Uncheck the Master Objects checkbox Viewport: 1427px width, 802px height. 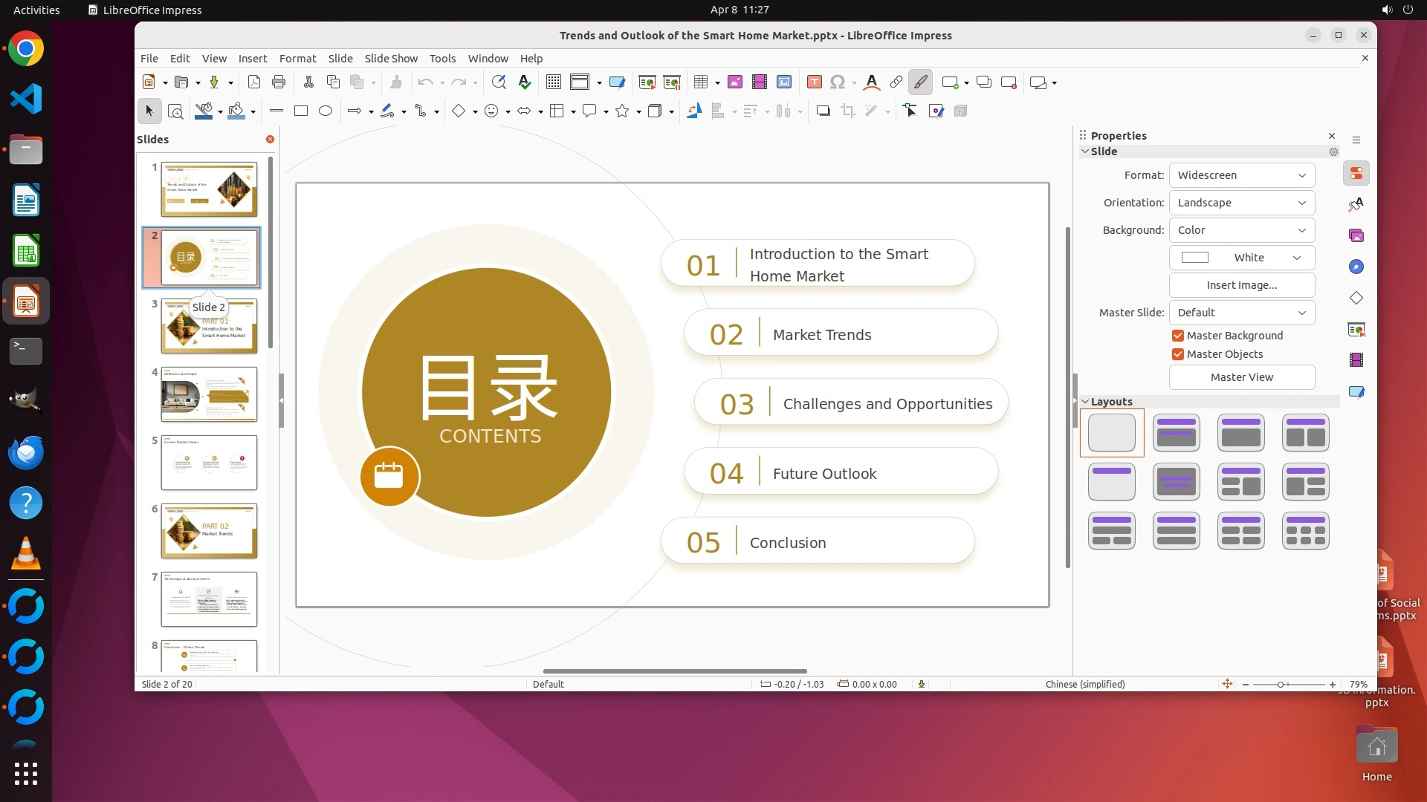[1178, 354]
